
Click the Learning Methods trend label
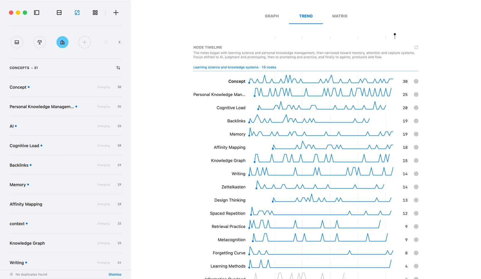point(228,266)
